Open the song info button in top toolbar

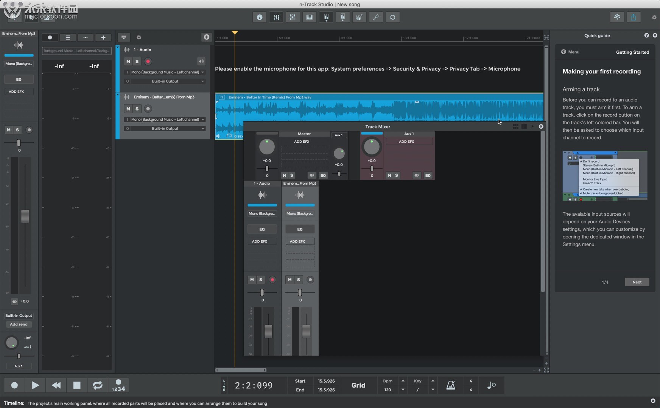(x=260, y=17)
